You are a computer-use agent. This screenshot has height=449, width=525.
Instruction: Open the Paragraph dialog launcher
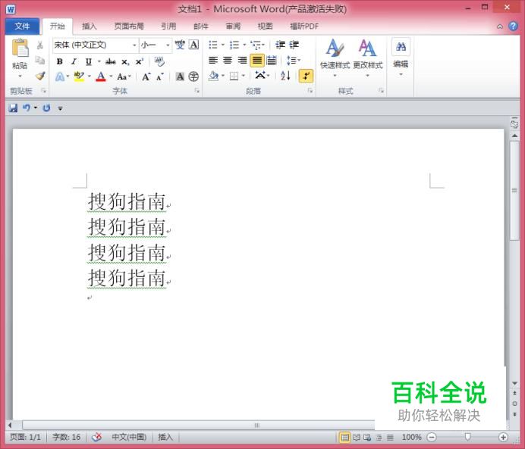pos(310,91)
